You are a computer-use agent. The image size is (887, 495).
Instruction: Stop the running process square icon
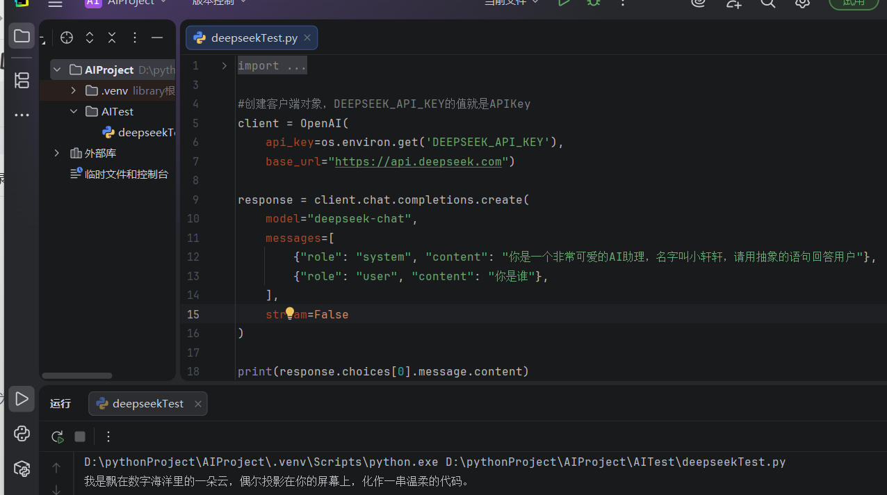pos(80,437)
